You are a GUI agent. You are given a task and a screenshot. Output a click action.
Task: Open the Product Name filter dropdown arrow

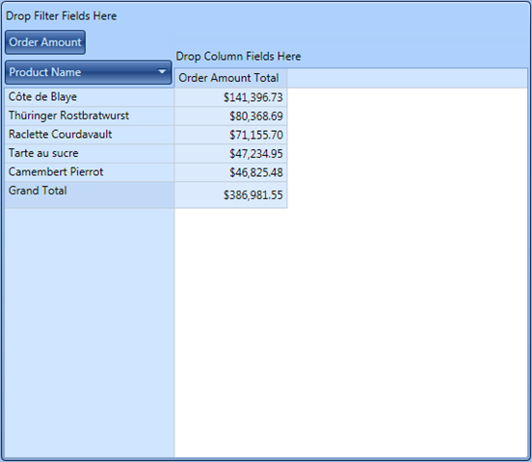pyautogui.click(x=162, y=72)
